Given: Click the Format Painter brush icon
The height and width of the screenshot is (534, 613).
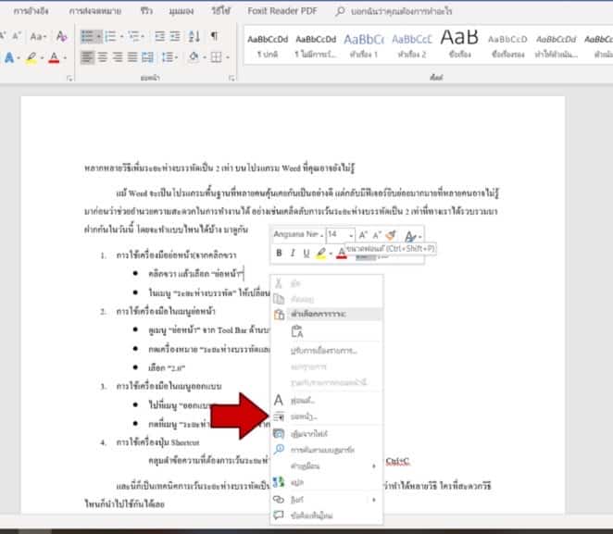Looking at the screenshot, I should point(390,236).
